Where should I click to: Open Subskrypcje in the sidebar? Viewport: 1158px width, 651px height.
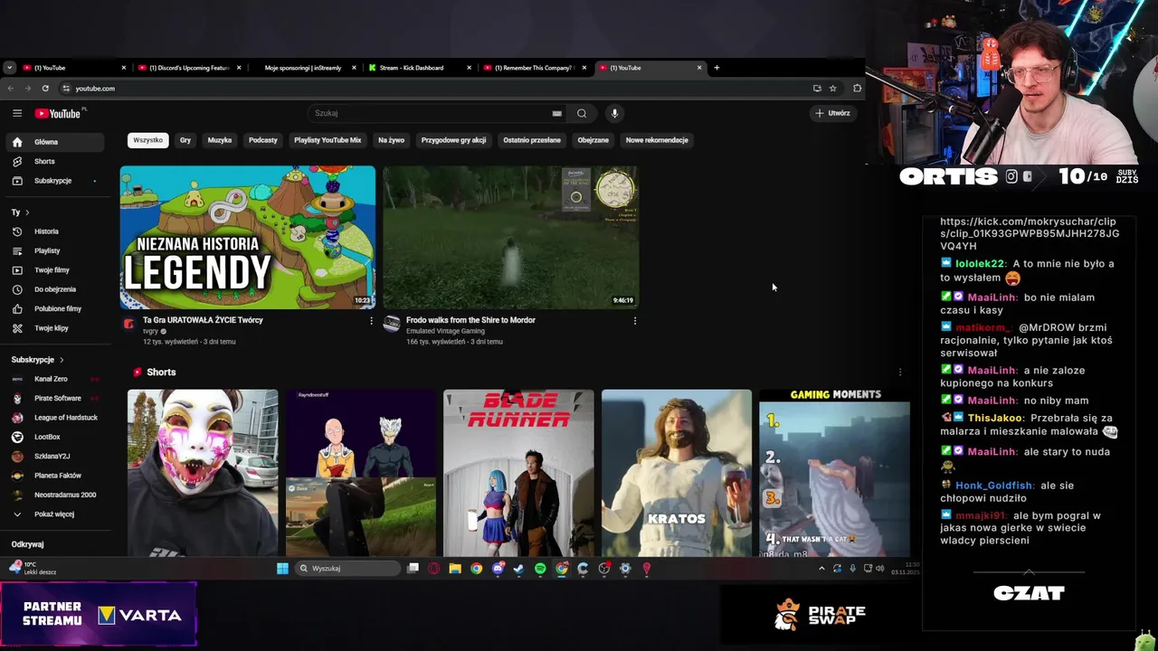pyautogui.click(x=56, y=181)
